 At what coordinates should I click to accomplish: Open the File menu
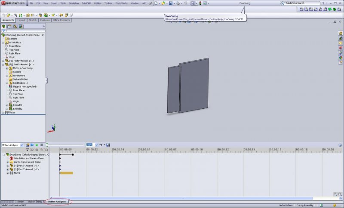[x=31, y=3]
